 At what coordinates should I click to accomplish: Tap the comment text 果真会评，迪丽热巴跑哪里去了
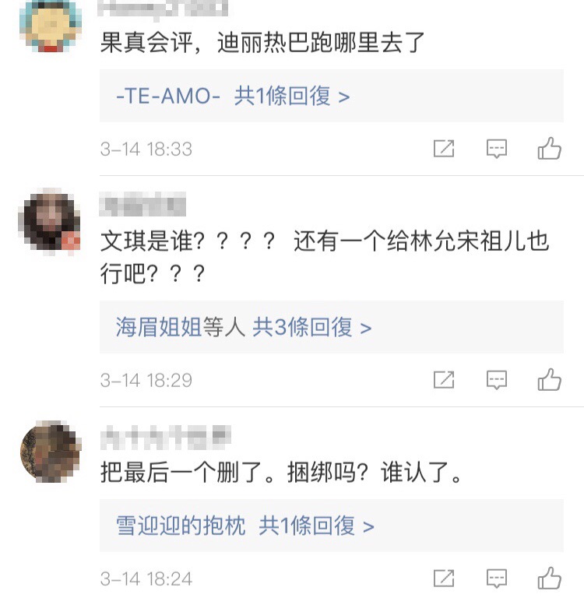pos(262,42)
